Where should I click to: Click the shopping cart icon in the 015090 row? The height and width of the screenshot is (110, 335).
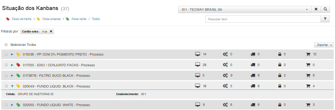(x=308, y=54)
